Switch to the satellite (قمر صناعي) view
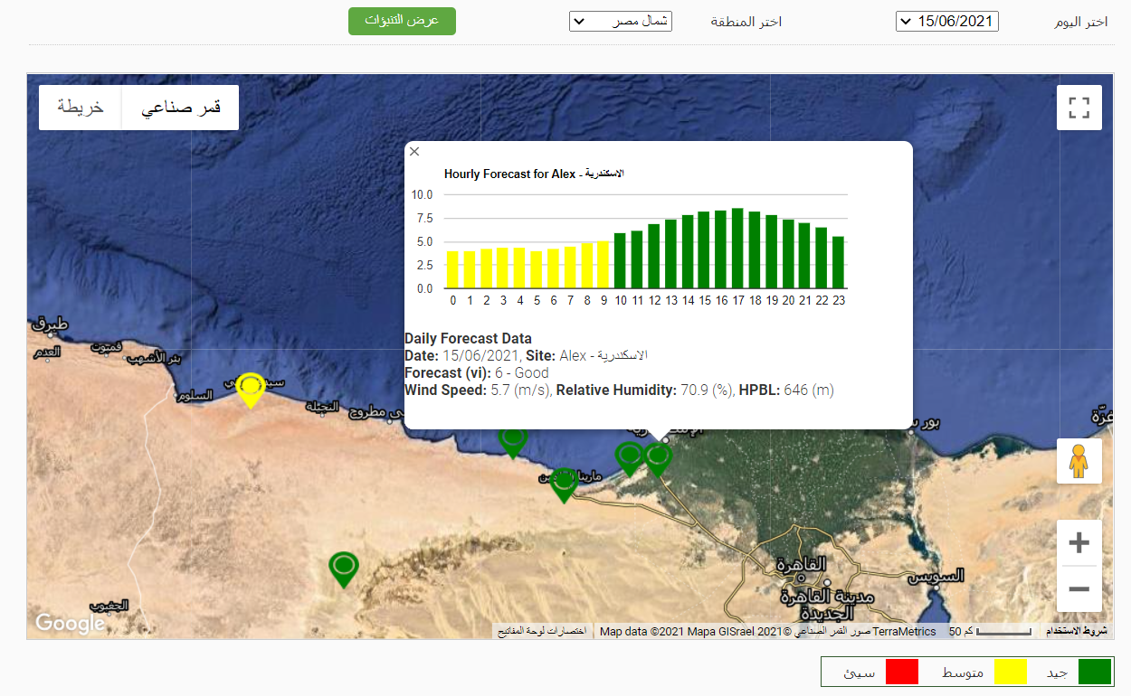The width and height of the screenshot is (1131, 696). click(x=180, y=108)
